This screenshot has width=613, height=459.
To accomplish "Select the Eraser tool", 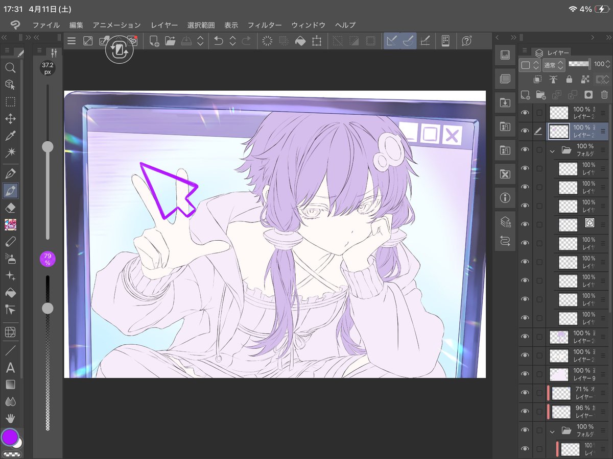I will [x=10, y=207].
